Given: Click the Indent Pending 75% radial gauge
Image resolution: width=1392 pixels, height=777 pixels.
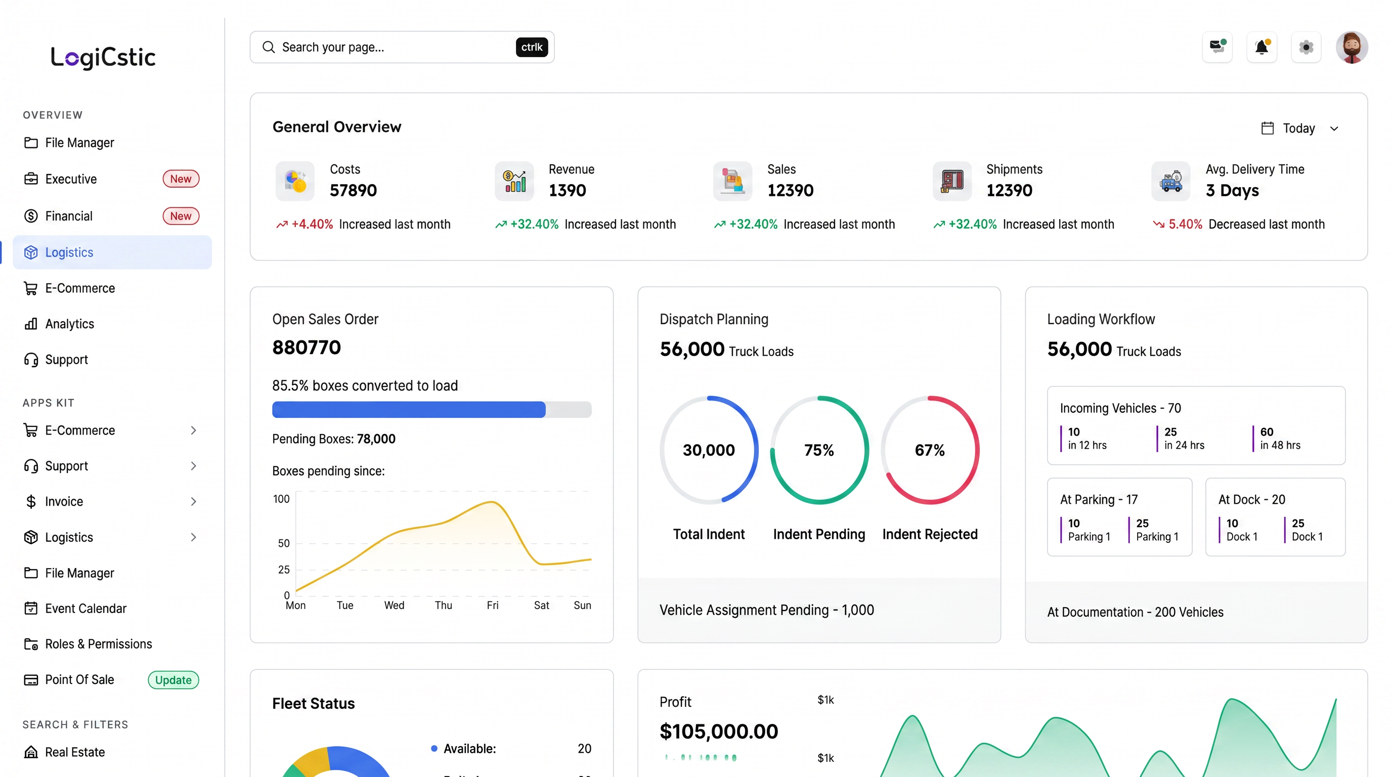Looking at the screenshot, I should (819, 450).
